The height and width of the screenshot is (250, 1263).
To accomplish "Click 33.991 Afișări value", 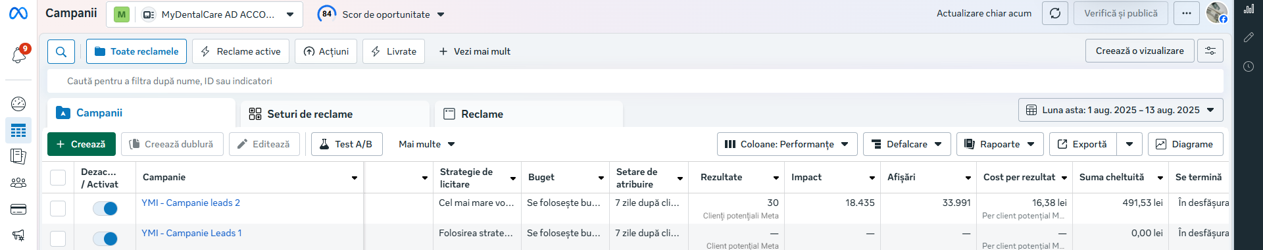I will click(x=956, y=203).
